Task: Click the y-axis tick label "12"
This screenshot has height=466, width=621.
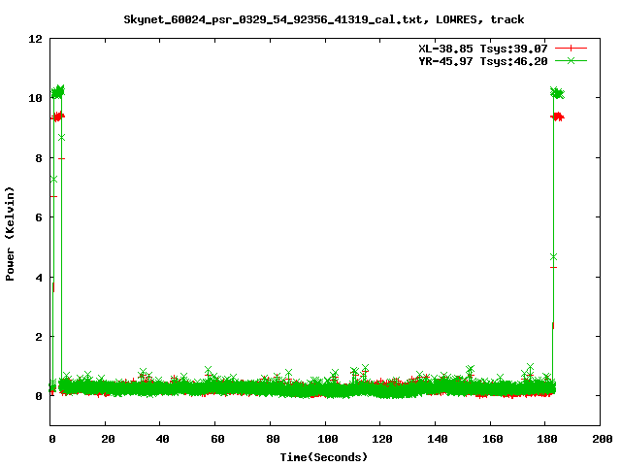Action: coord(35,39)
